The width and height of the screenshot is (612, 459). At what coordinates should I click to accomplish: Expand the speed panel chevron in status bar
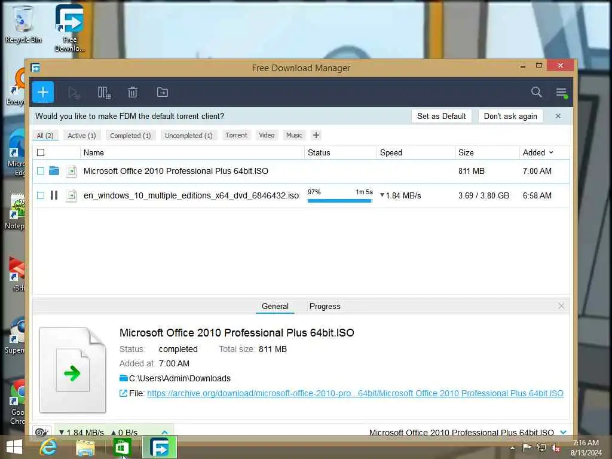click(165, 432)
